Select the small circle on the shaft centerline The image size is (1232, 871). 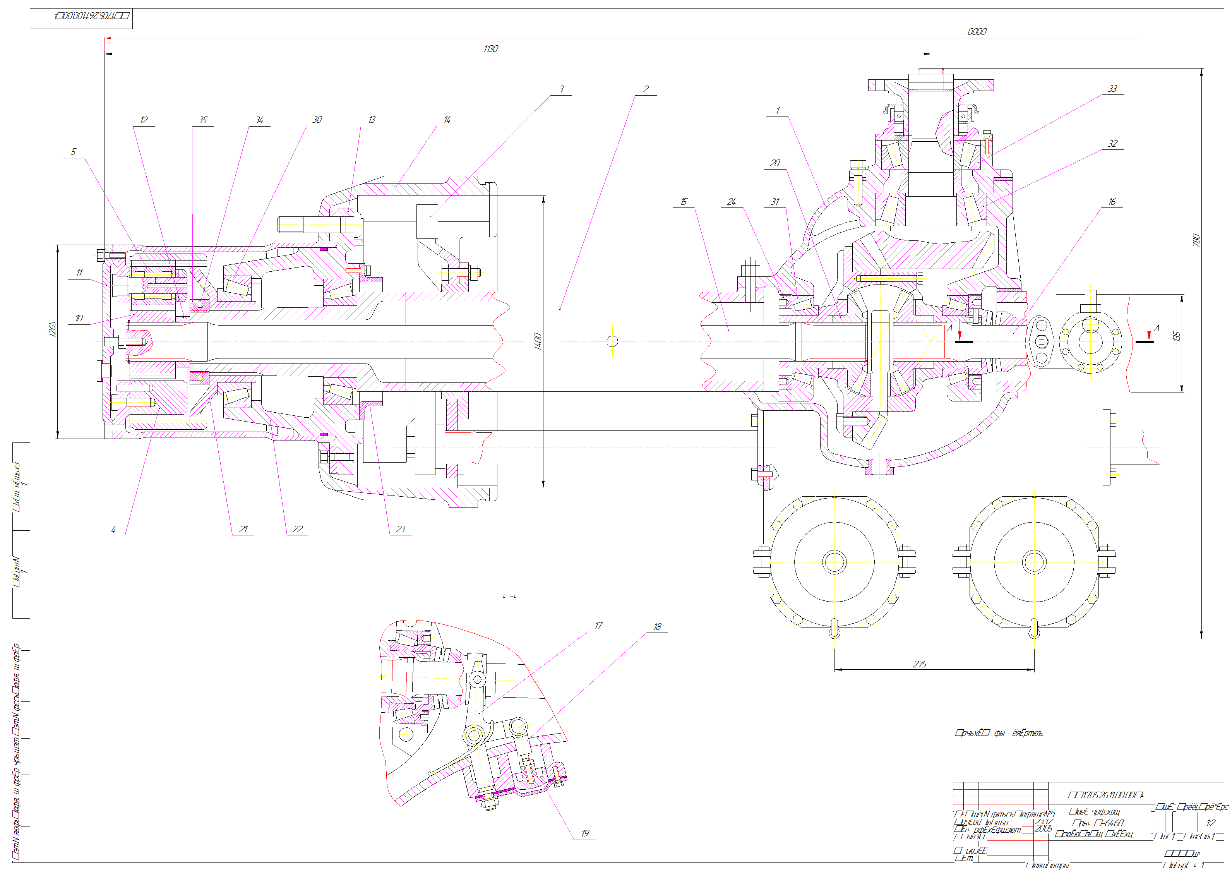pos(612,341)
